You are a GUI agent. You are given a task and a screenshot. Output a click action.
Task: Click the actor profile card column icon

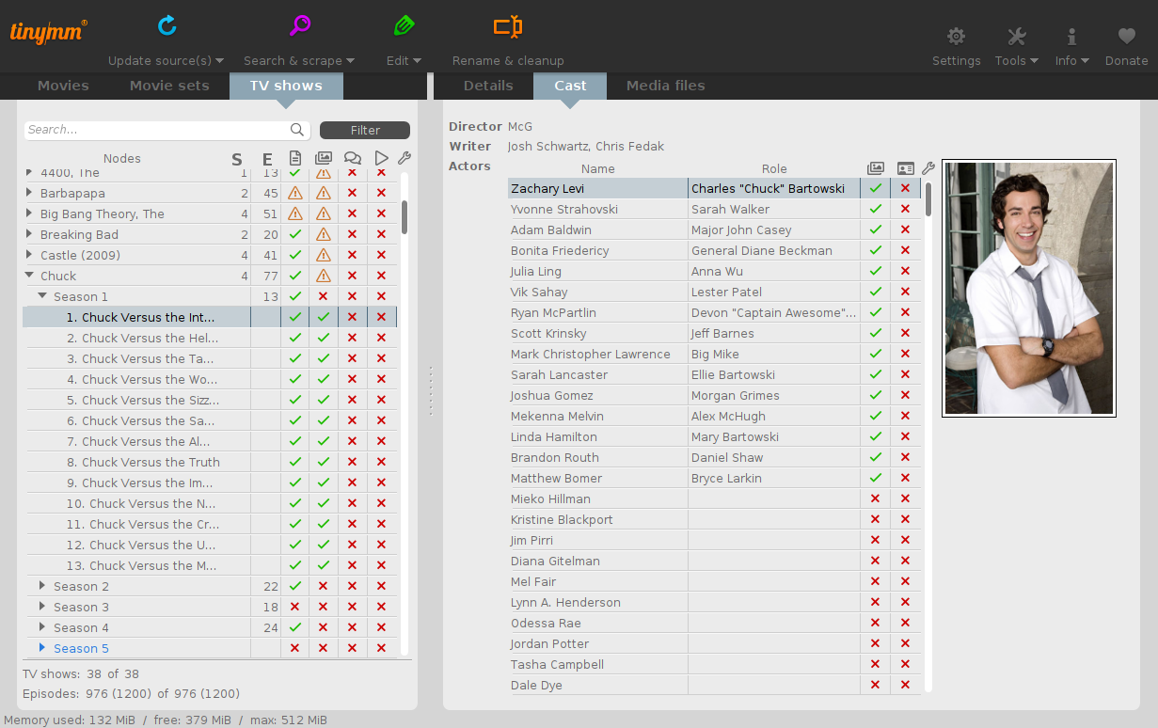[906, 168]
